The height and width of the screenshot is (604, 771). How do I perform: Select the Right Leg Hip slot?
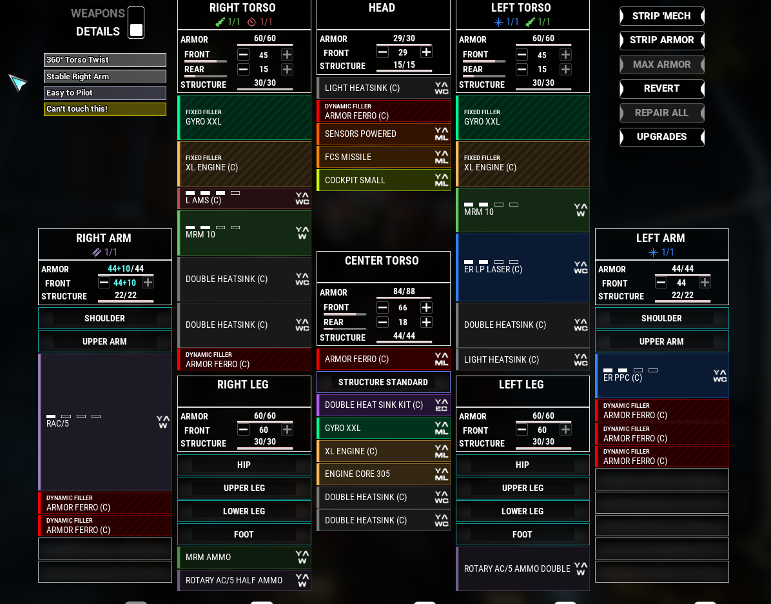click(244, 465)
